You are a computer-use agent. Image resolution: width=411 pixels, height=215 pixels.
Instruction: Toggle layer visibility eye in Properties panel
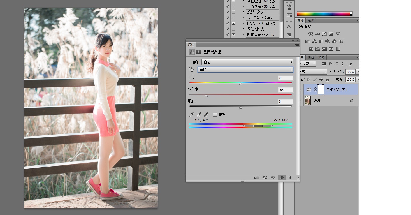tap(282, 177)
